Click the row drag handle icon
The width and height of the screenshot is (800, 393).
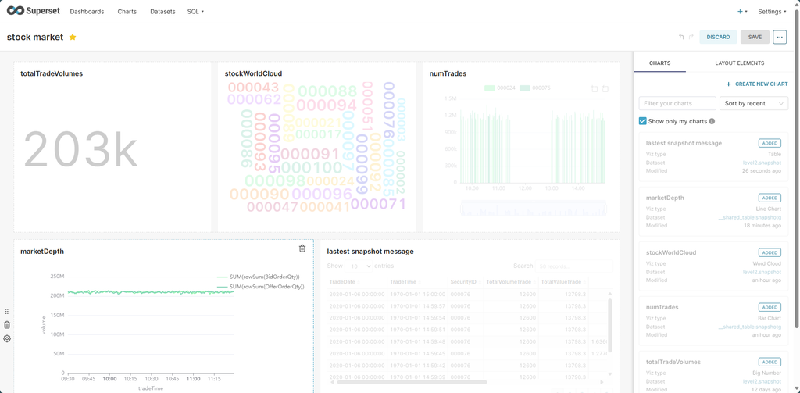(7, 311)
